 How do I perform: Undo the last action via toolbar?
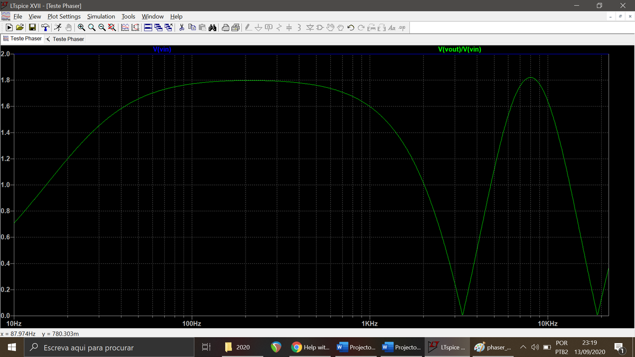[x=351, y=28]
